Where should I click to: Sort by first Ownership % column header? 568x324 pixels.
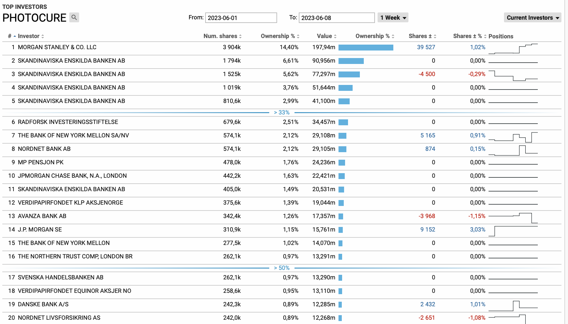[x=280, y=36]
